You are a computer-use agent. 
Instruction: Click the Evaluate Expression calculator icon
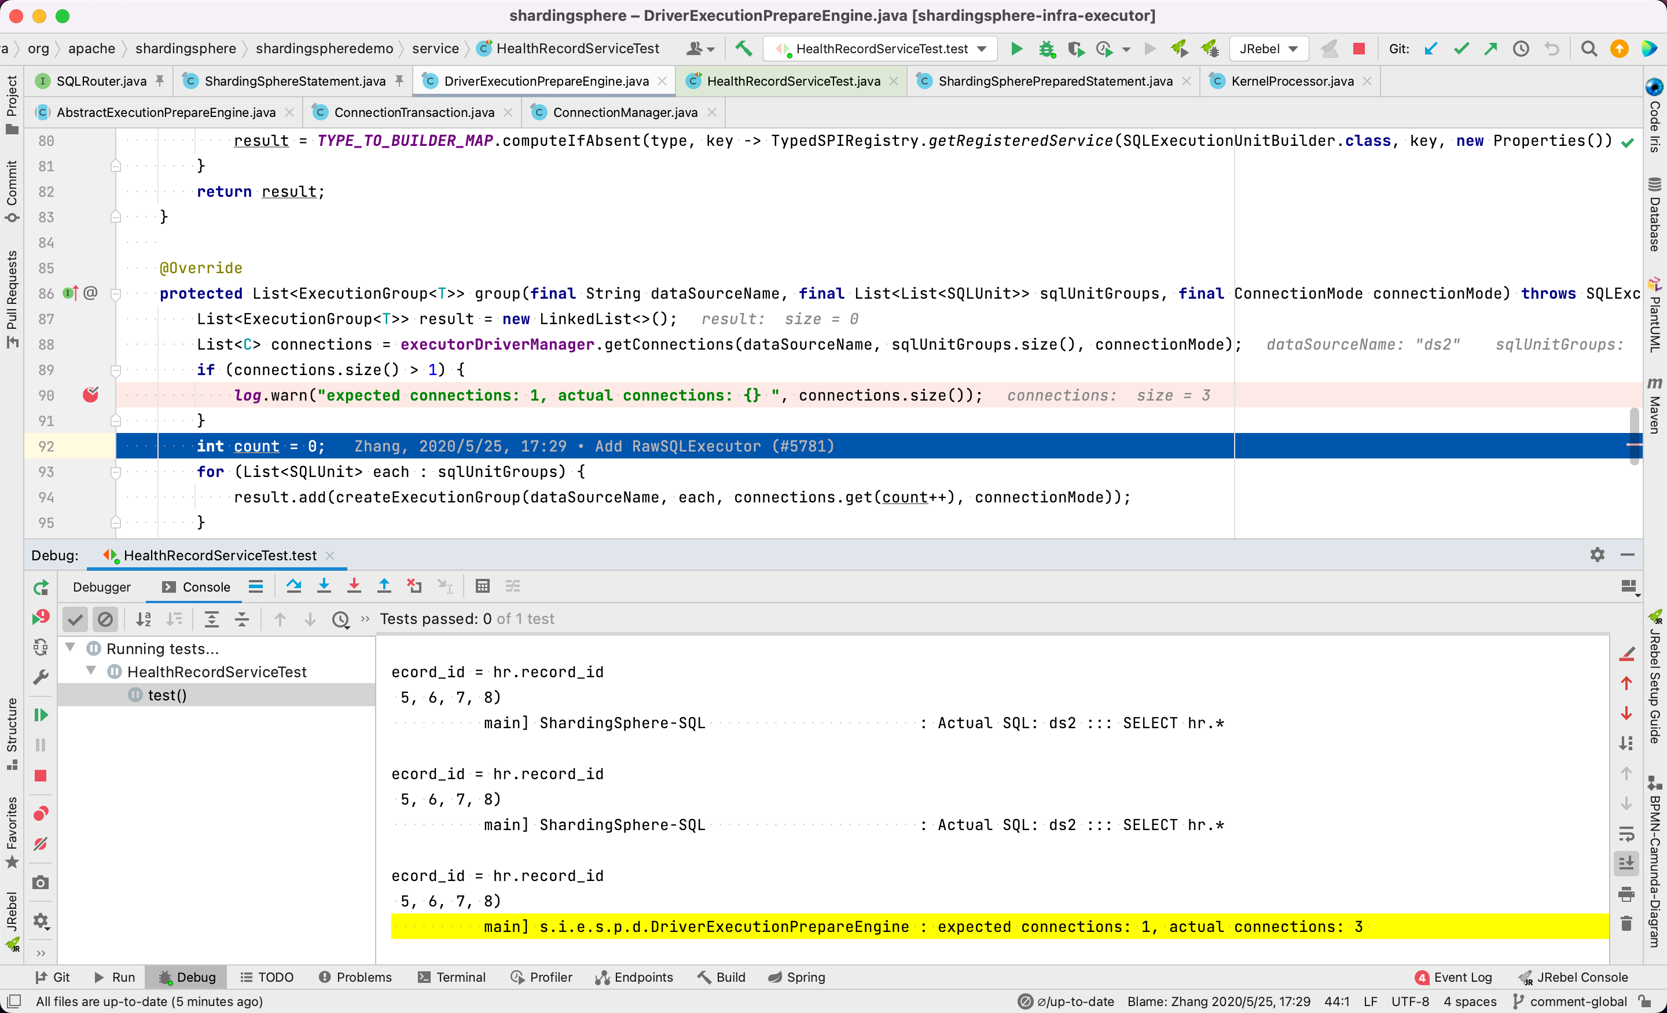pos(482,587)
